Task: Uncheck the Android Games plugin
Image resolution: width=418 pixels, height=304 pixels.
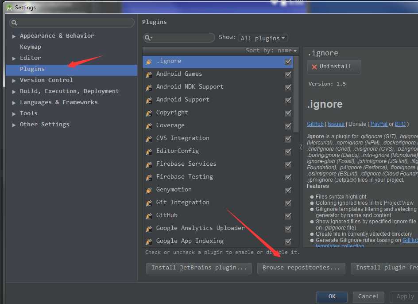Action: click(288, 74)
